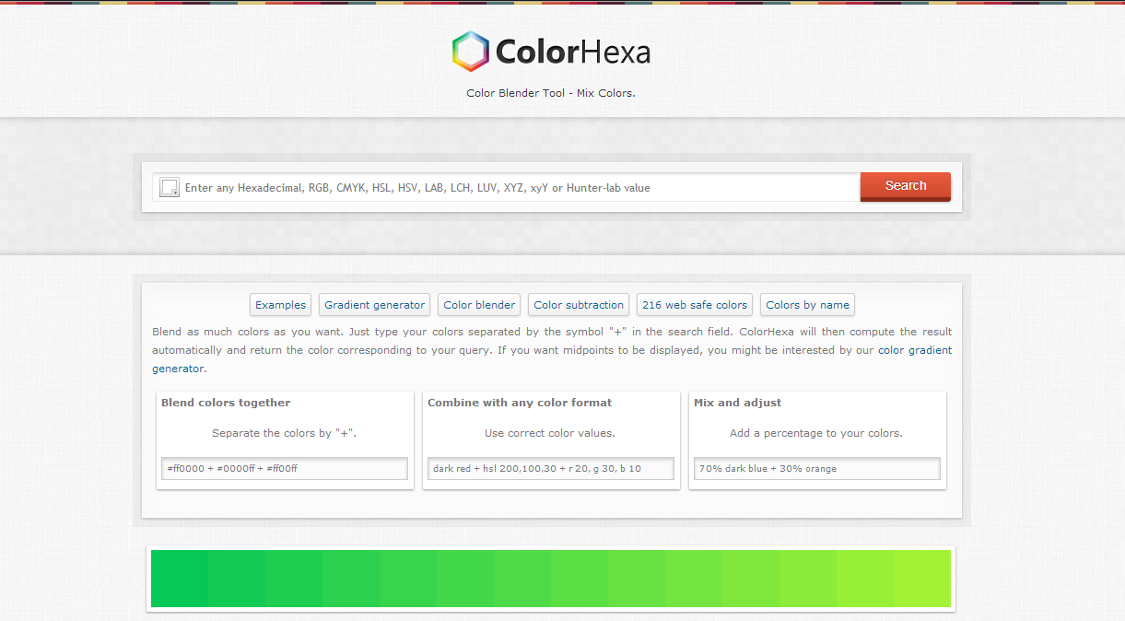Open 216 web safe colors page
1125x621 pixels.
point(695,305)
